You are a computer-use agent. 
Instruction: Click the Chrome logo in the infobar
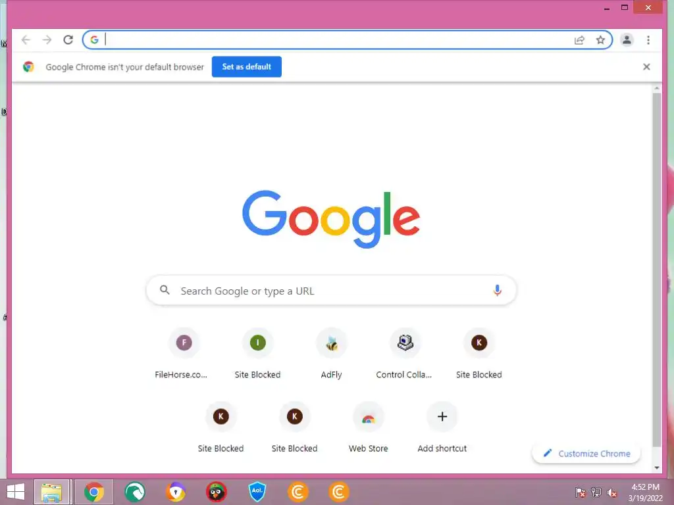[28, 66]
